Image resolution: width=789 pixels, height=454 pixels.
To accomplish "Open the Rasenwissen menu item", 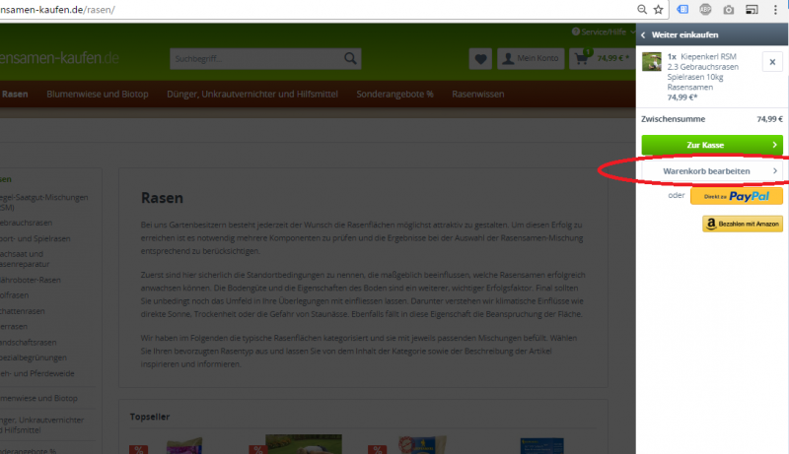I will [x=477, y=94].
